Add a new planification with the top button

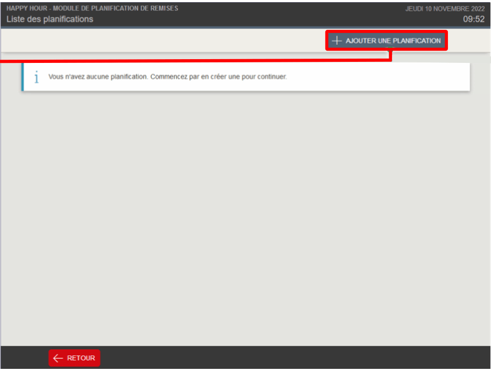click(387, 41)
